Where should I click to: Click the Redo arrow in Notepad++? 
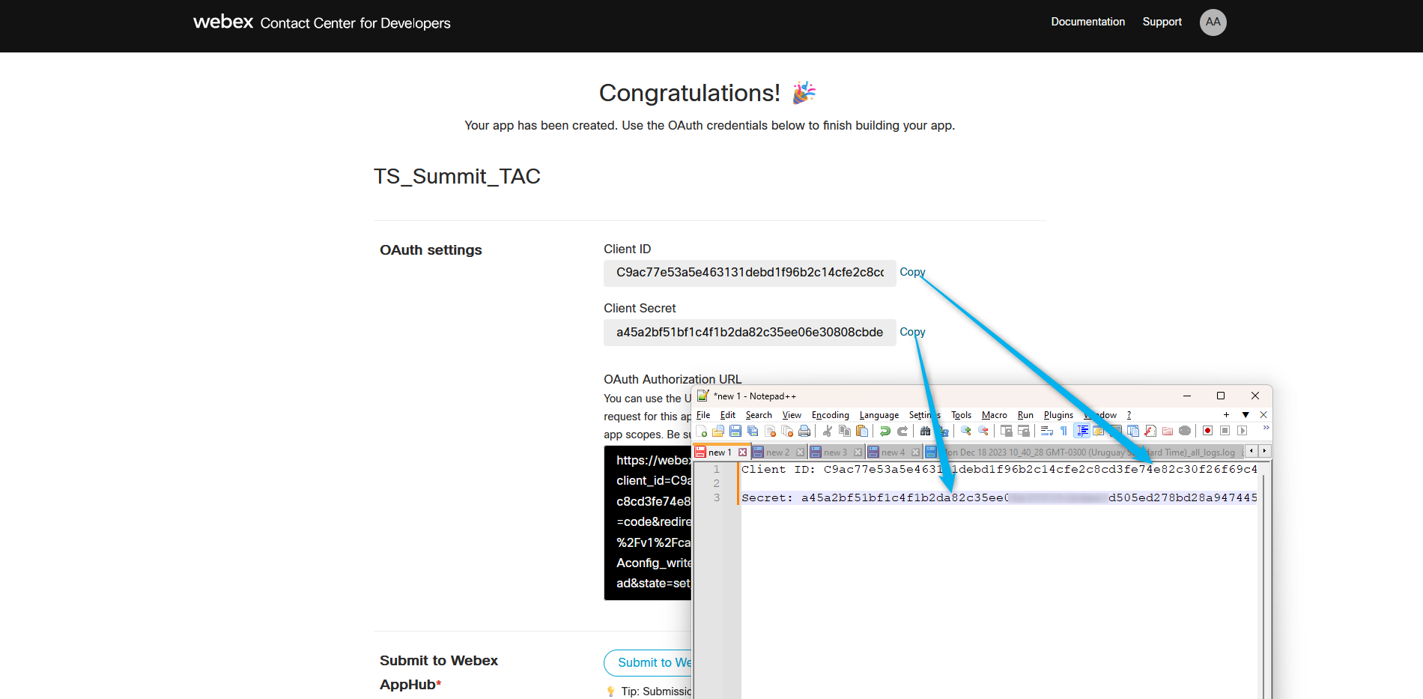point(902,431)
